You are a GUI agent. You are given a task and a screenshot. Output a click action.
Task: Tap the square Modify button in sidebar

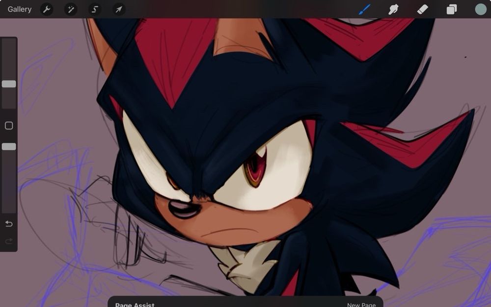pyautogui.click(x=9, y=125)
